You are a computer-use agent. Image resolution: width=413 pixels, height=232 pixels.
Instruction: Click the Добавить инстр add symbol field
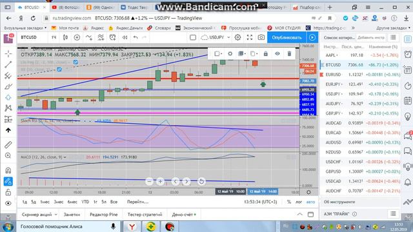371,37
